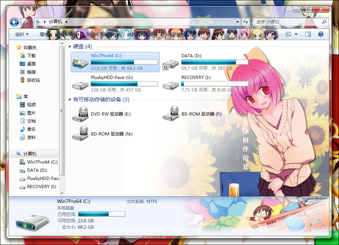Click the Win7Pro64 (C:) usage bar
Viewport: 339px width, 245px height.
[124, 62]
